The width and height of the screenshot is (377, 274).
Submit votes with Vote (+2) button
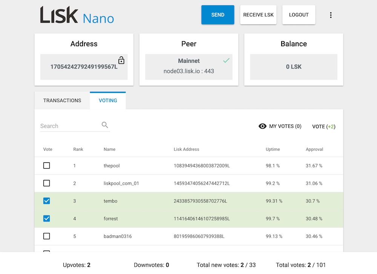pos(323,126)
